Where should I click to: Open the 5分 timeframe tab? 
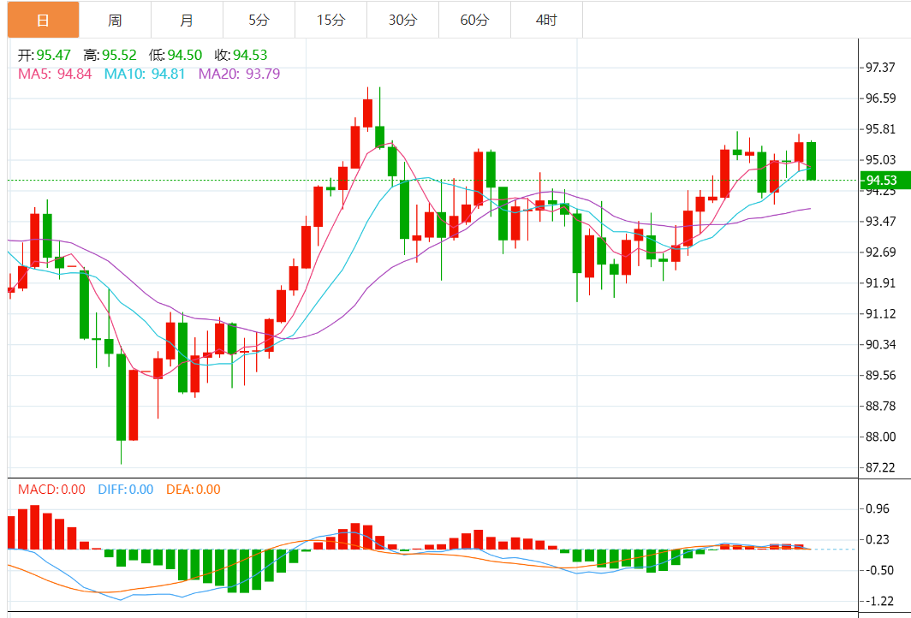click(x=259, y=21)
